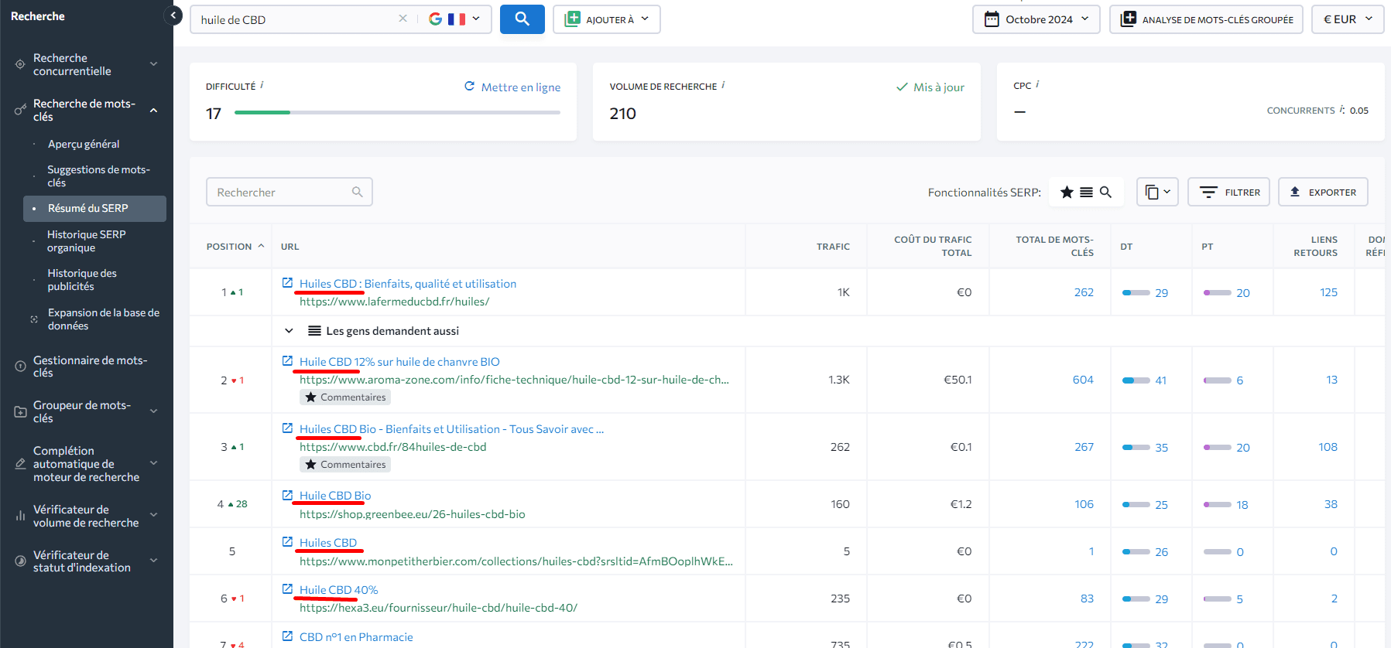
Task: Click the Complétion automatique pencil icon
Action: click(20, 464)
